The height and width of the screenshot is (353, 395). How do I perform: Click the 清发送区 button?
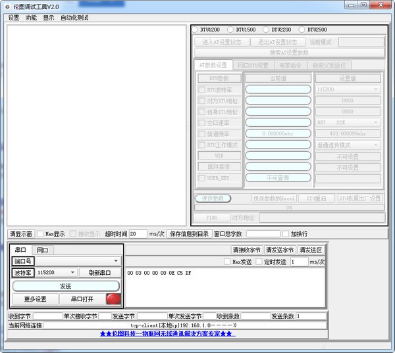[x=311, y=250]
